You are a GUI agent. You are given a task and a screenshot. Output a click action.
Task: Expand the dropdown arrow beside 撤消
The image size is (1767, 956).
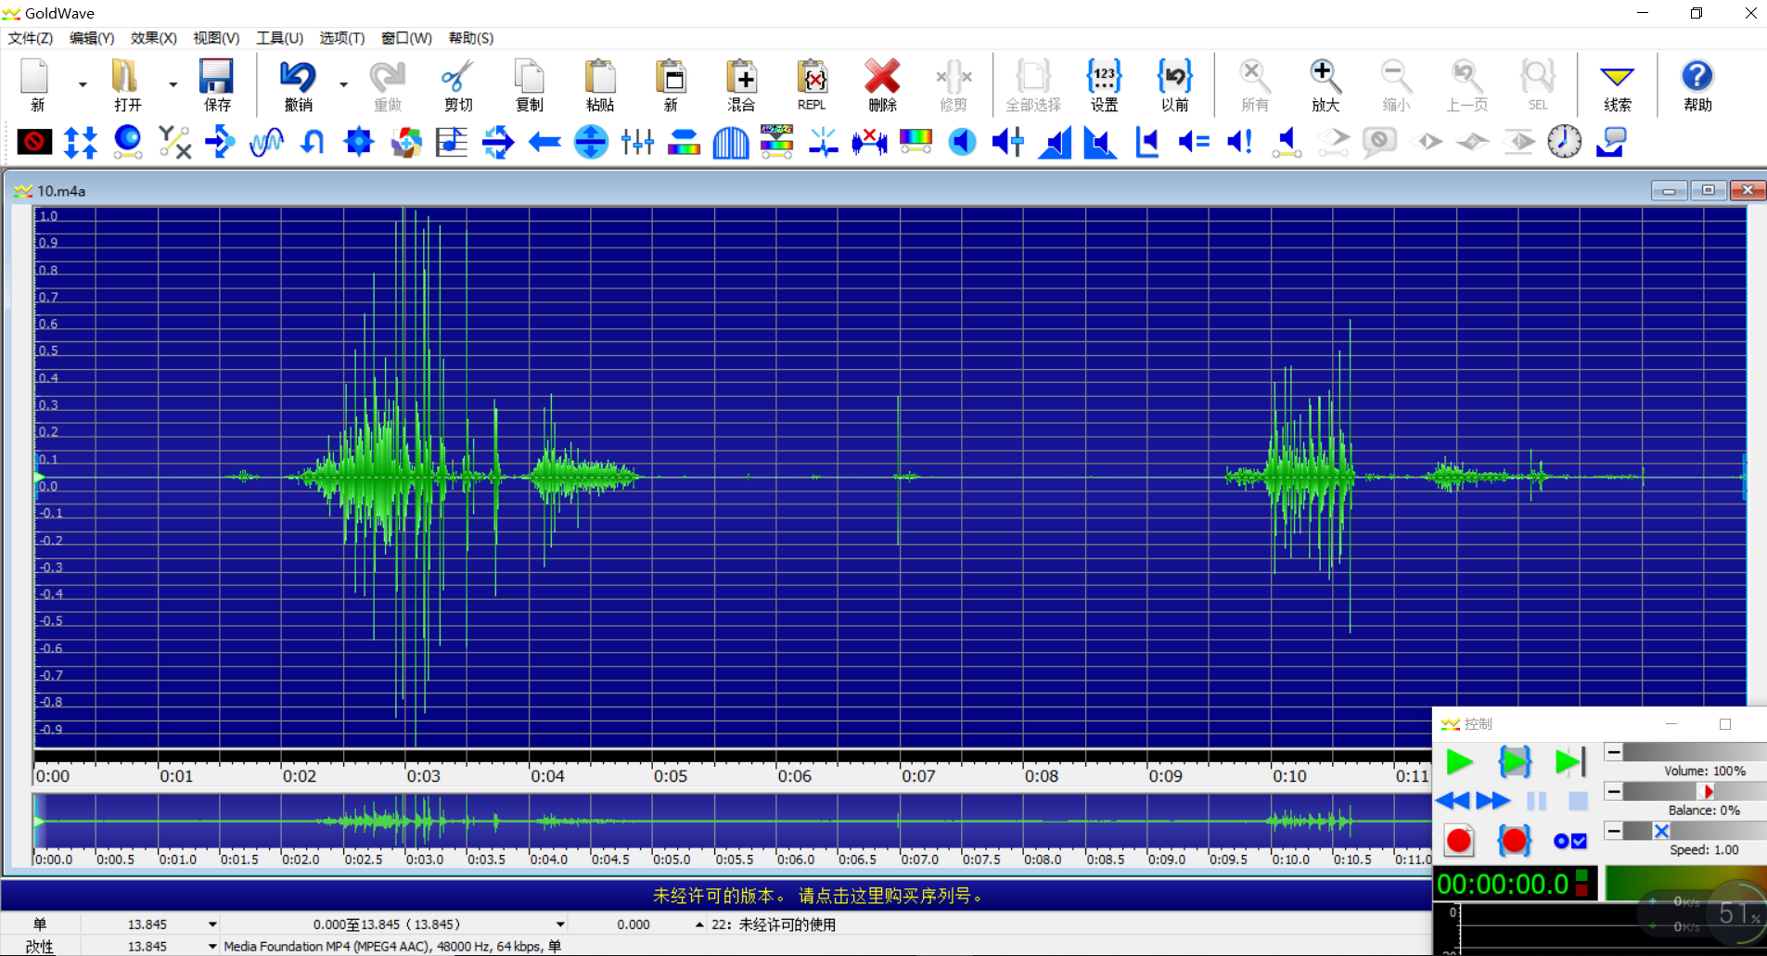click(x=343, y=84)
